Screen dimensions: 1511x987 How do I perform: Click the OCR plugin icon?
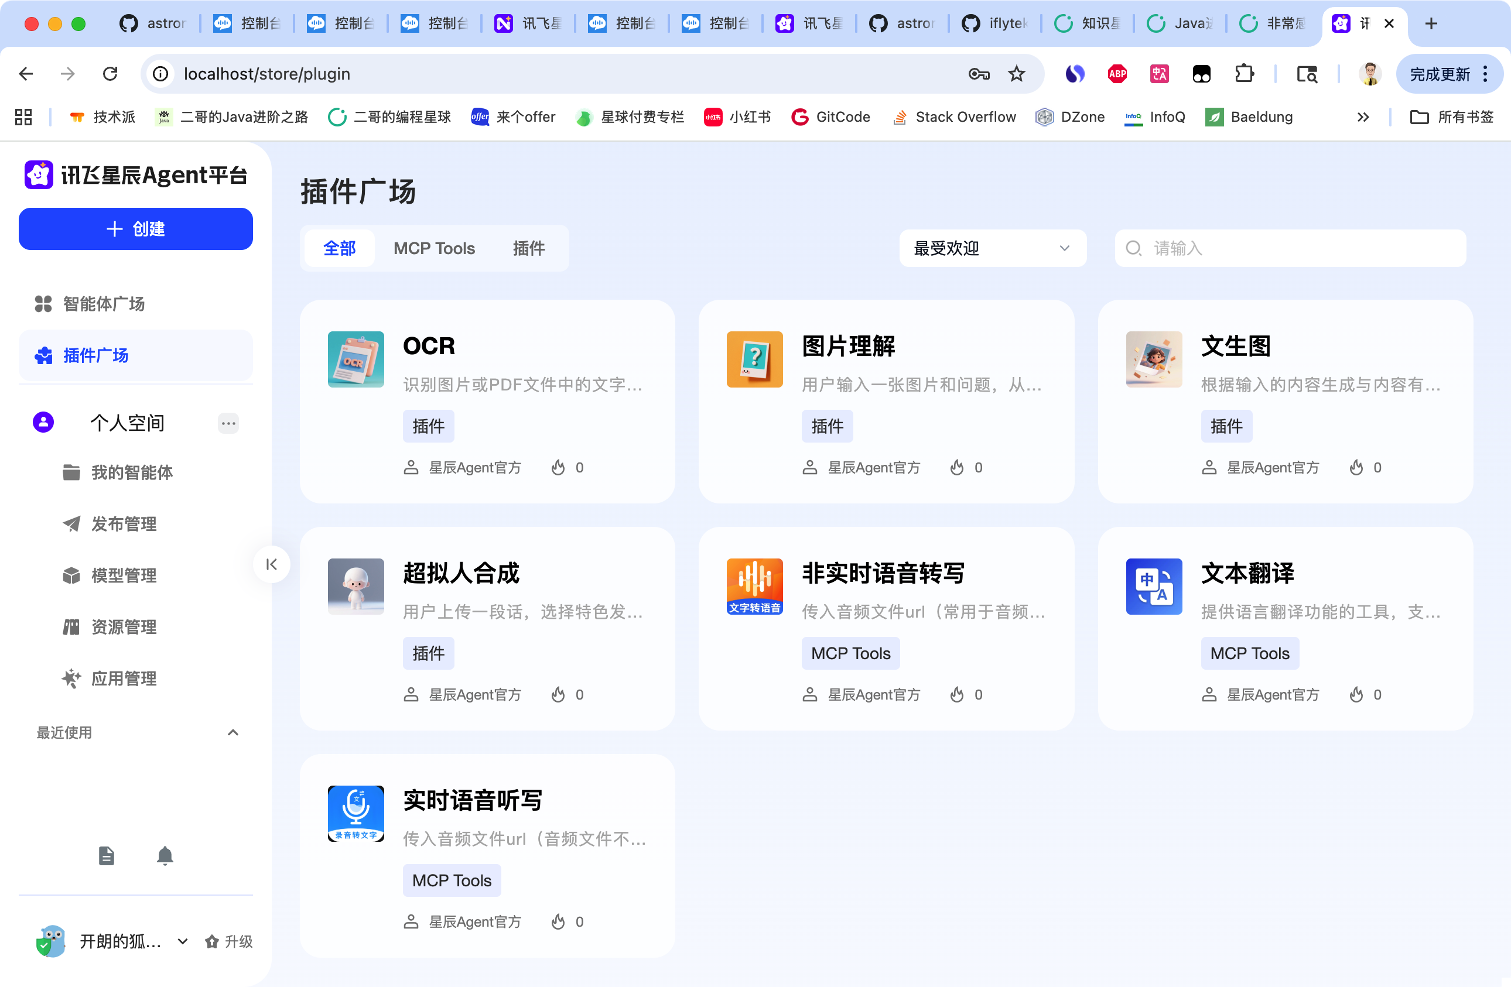pyautogui.click(x=355, y=359)
